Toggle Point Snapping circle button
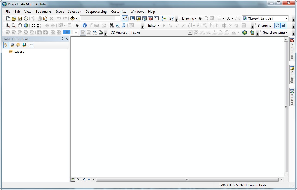The height and width of the screenshot is (190, 297). point(277,26)
